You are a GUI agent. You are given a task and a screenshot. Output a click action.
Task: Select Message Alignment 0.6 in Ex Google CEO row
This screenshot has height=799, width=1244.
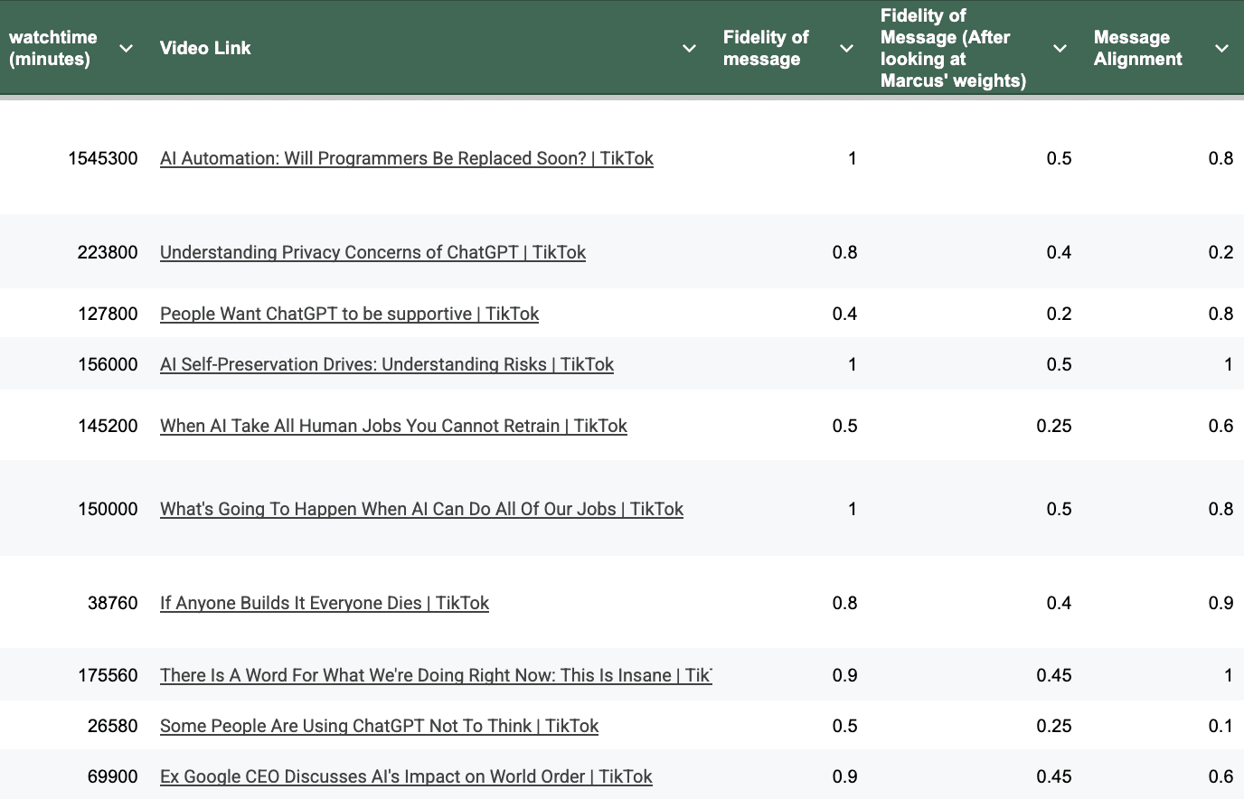1220,776
